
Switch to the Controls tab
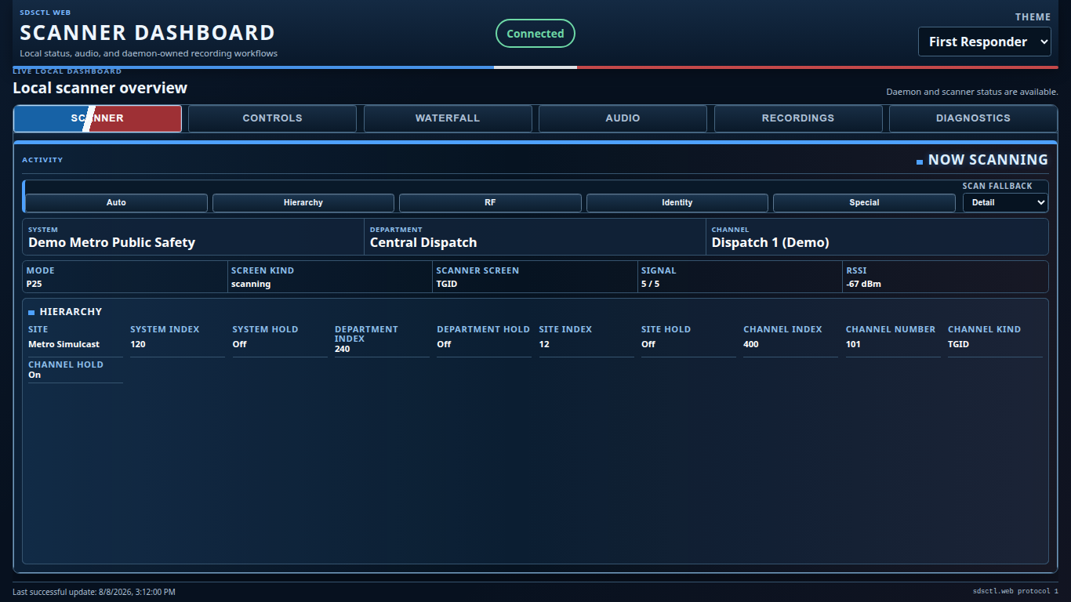coord(272,118)
